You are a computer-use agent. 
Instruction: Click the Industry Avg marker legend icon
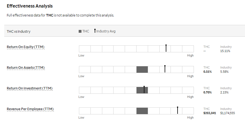[x=95, y=31]
